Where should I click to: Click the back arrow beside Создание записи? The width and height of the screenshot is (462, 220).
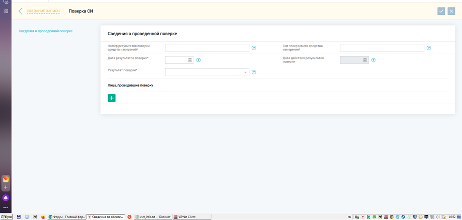[x=20, y=11]
